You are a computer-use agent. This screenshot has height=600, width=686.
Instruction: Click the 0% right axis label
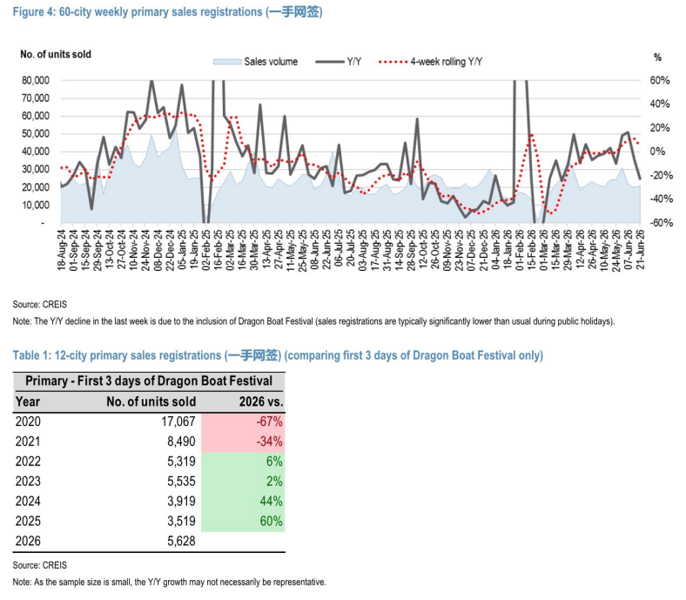[657, 152]
